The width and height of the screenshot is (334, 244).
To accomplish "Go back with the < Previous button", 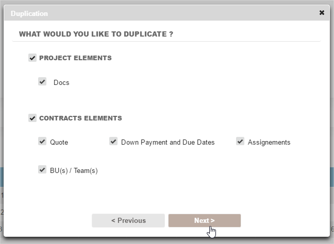I will 128,220.
